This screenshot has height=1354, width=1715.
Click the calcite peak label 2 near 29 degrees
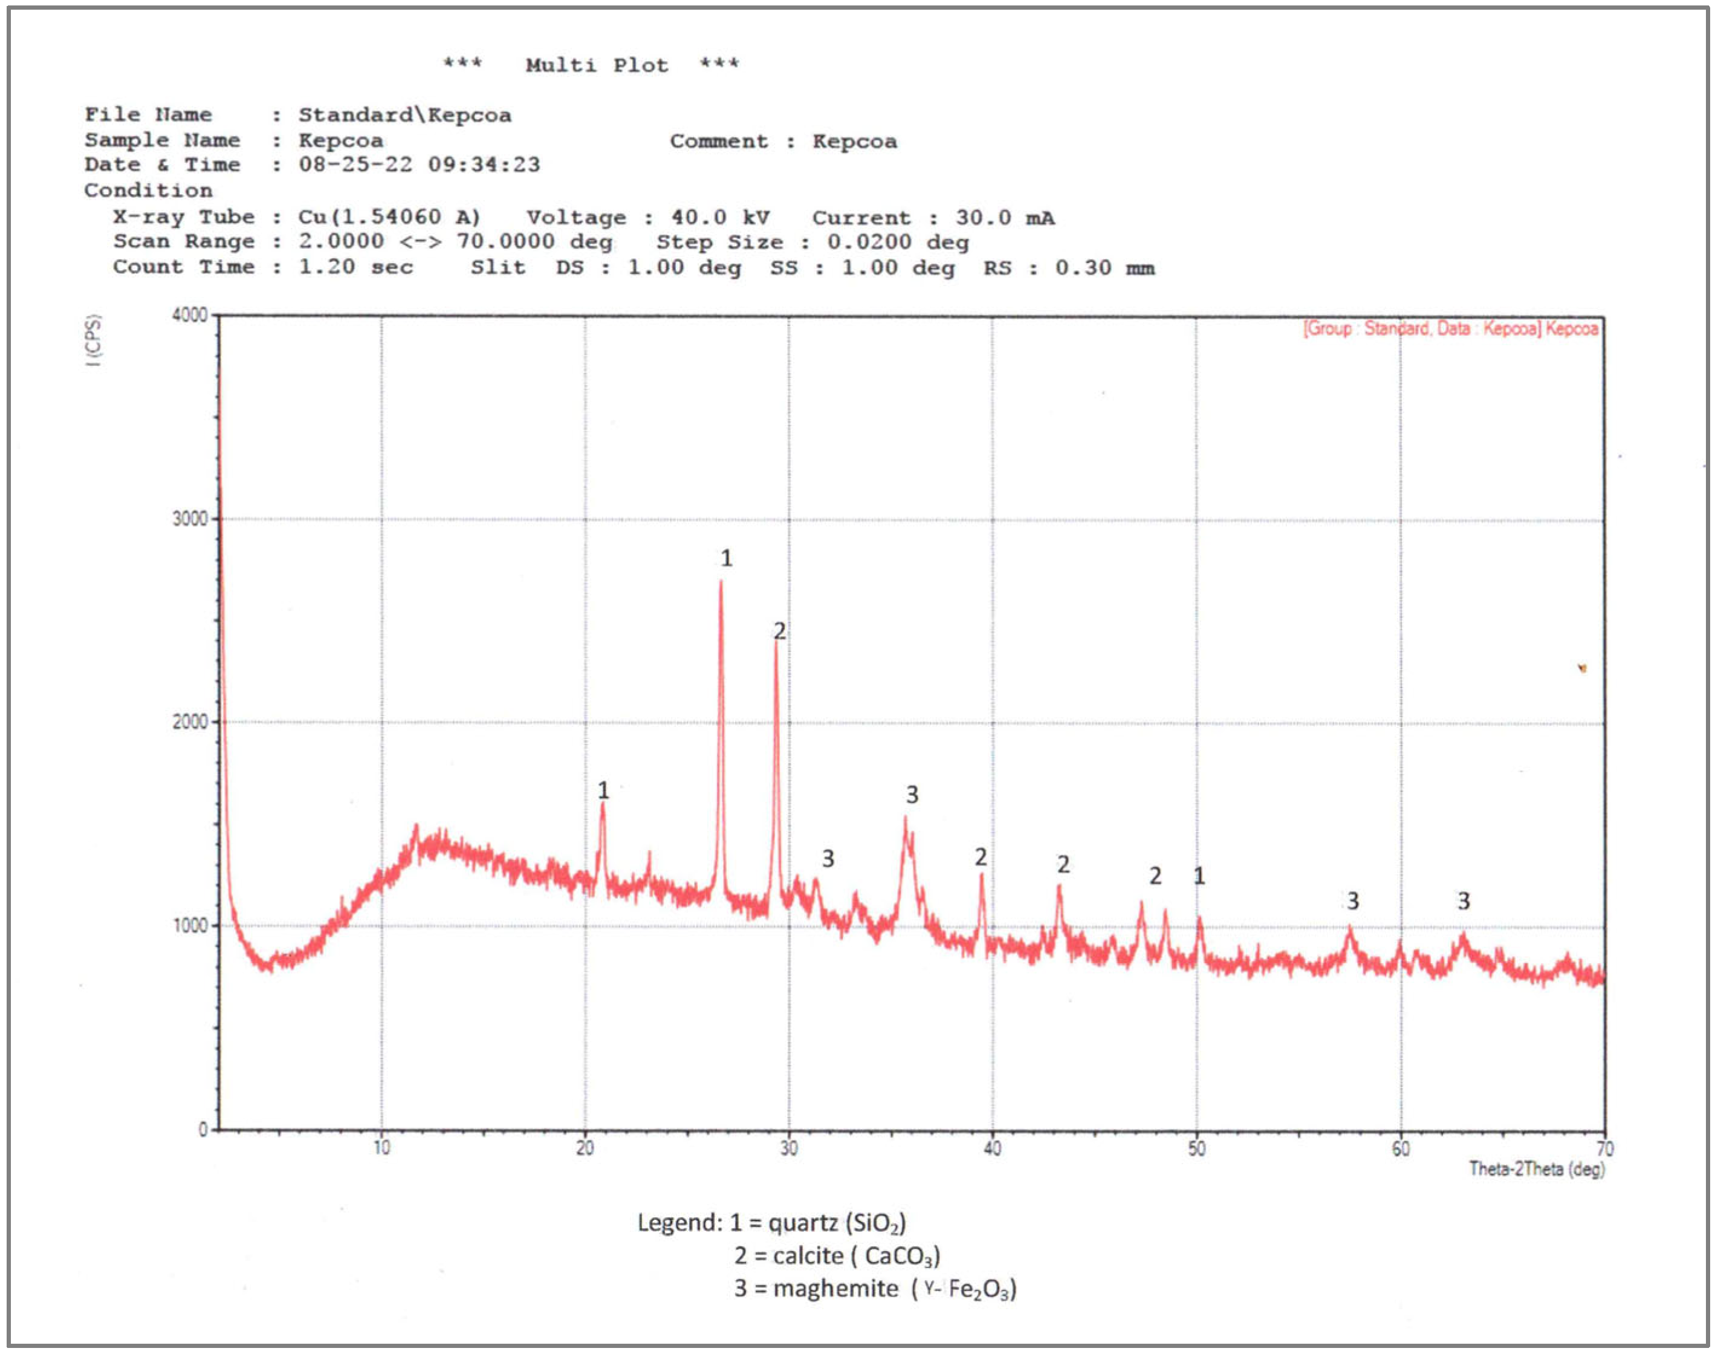coord(780,631)
